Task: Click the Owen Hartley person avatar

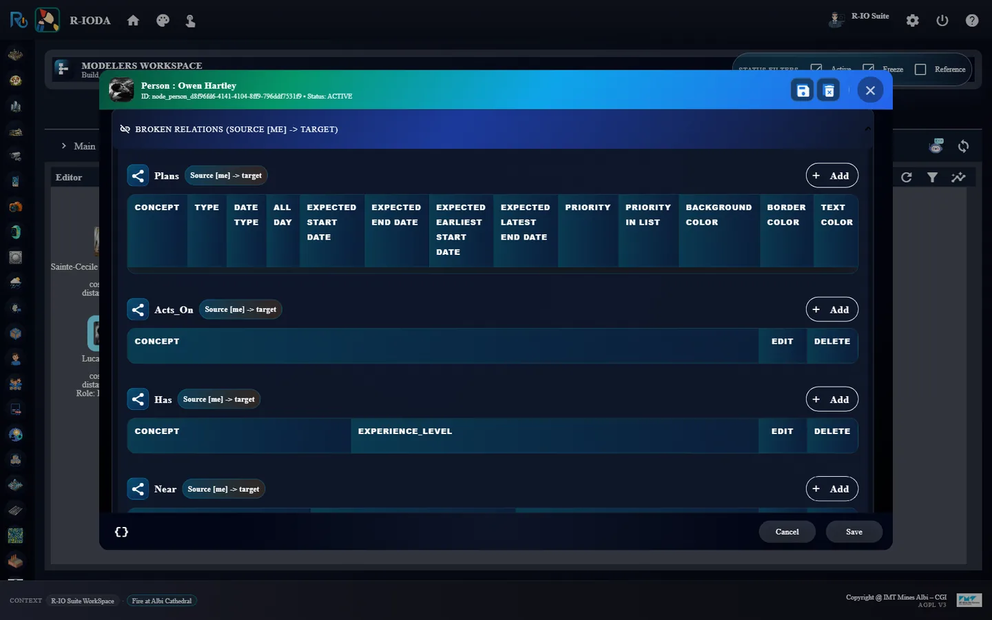Action: click(121, 90)
